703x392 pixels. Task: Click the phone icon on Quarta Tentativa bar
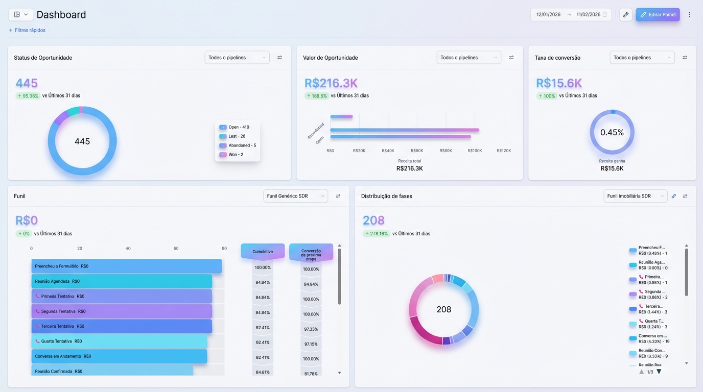37,341
